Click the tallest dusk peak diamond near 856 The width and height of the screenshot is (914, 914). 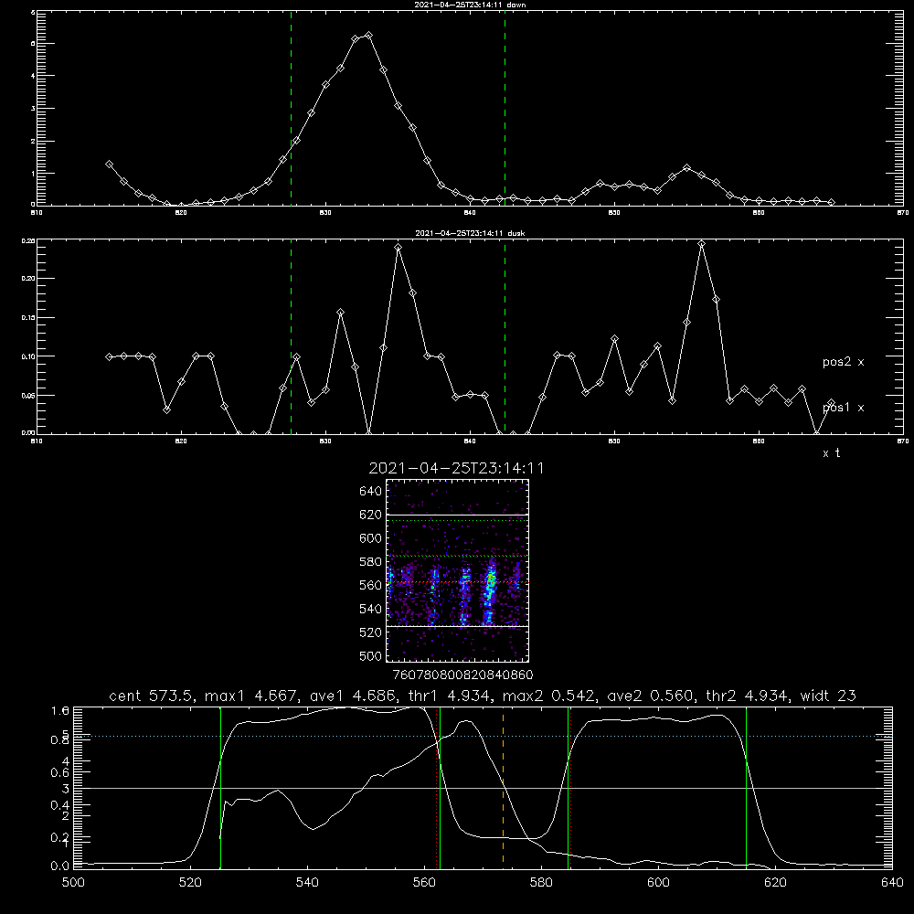point(702,244)
